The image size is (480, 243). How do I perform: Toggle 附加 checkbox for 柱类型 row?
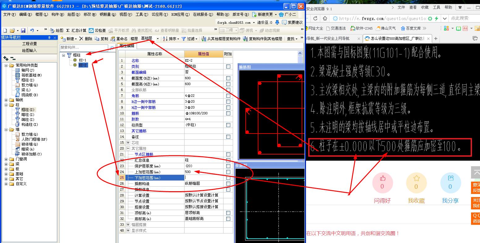coord(228,125)
